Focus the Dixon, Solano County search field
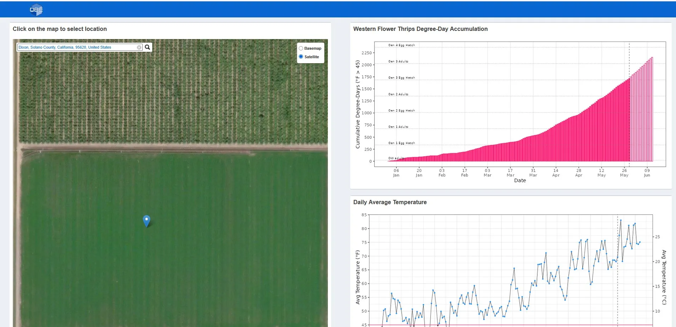 coord(76,47)
